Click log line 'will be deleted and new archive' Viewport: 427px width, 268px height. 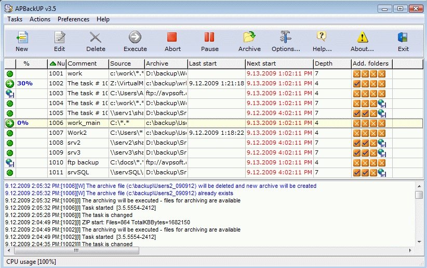click(161, 186)
